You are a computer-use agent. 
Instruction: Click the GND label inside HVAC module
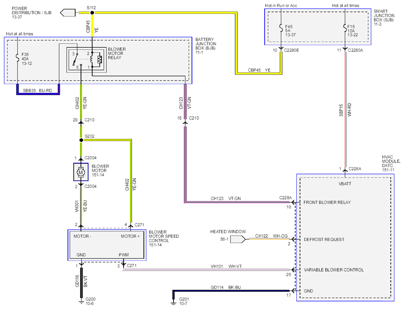point(309,291)
